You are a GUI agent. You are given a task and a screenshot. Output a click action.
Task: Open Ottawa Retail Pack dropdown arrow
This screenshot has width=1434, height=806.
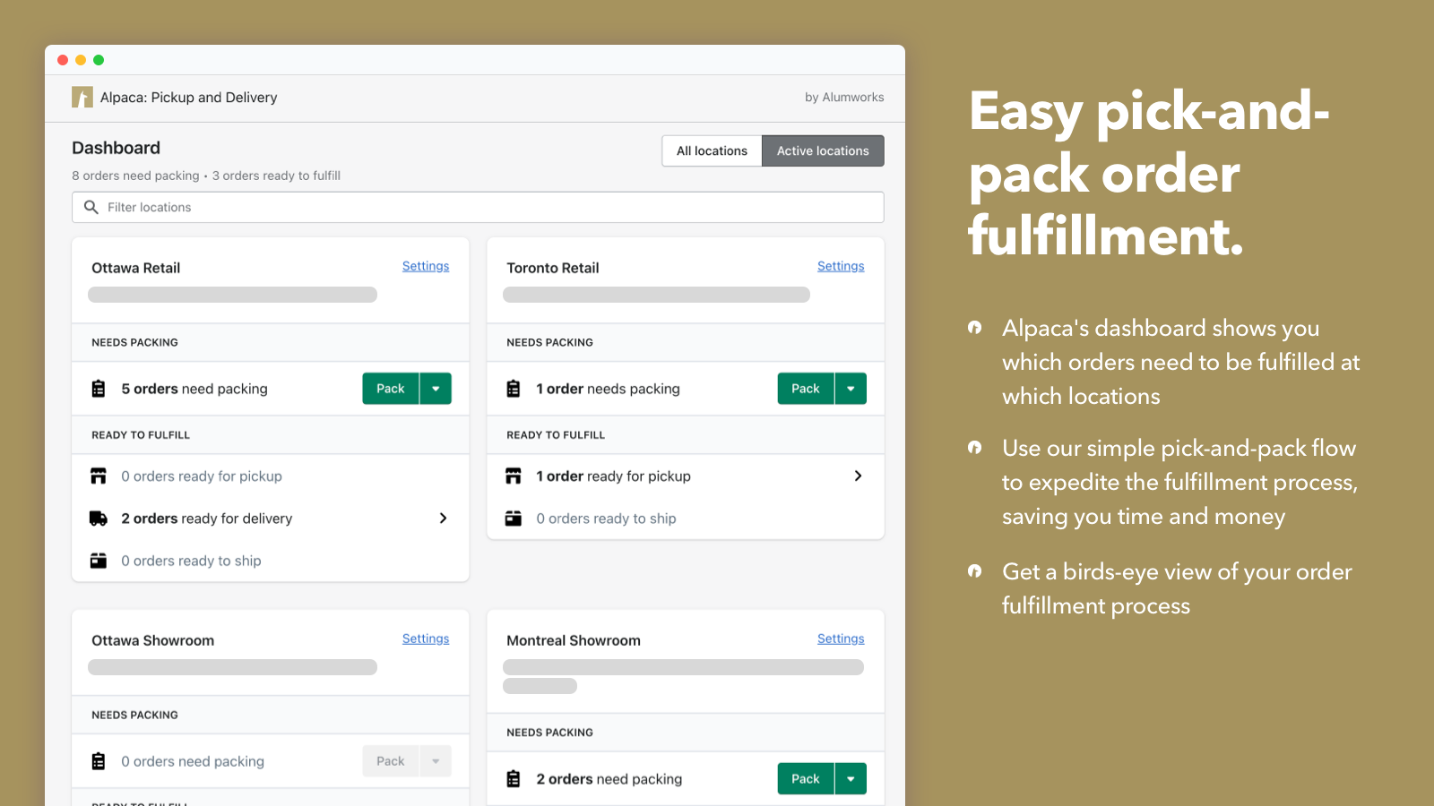coord(436,389)
